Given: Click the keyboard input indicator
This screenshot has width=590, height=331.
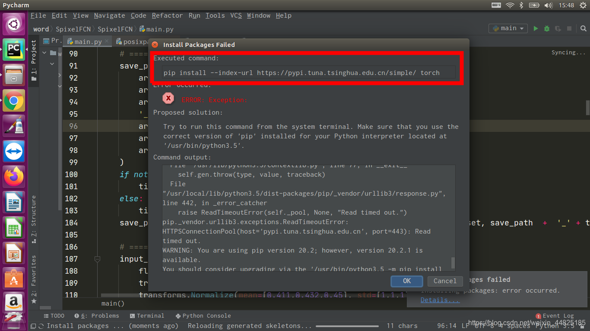Looking at the screenshot, I should 497,5.
